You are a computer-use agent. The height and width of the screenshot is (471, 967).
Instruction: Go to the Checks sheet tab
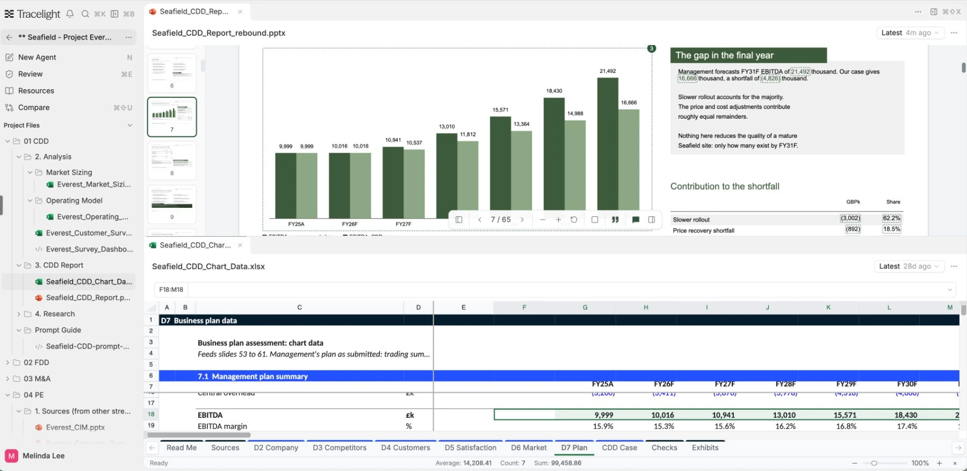point(665,448)
